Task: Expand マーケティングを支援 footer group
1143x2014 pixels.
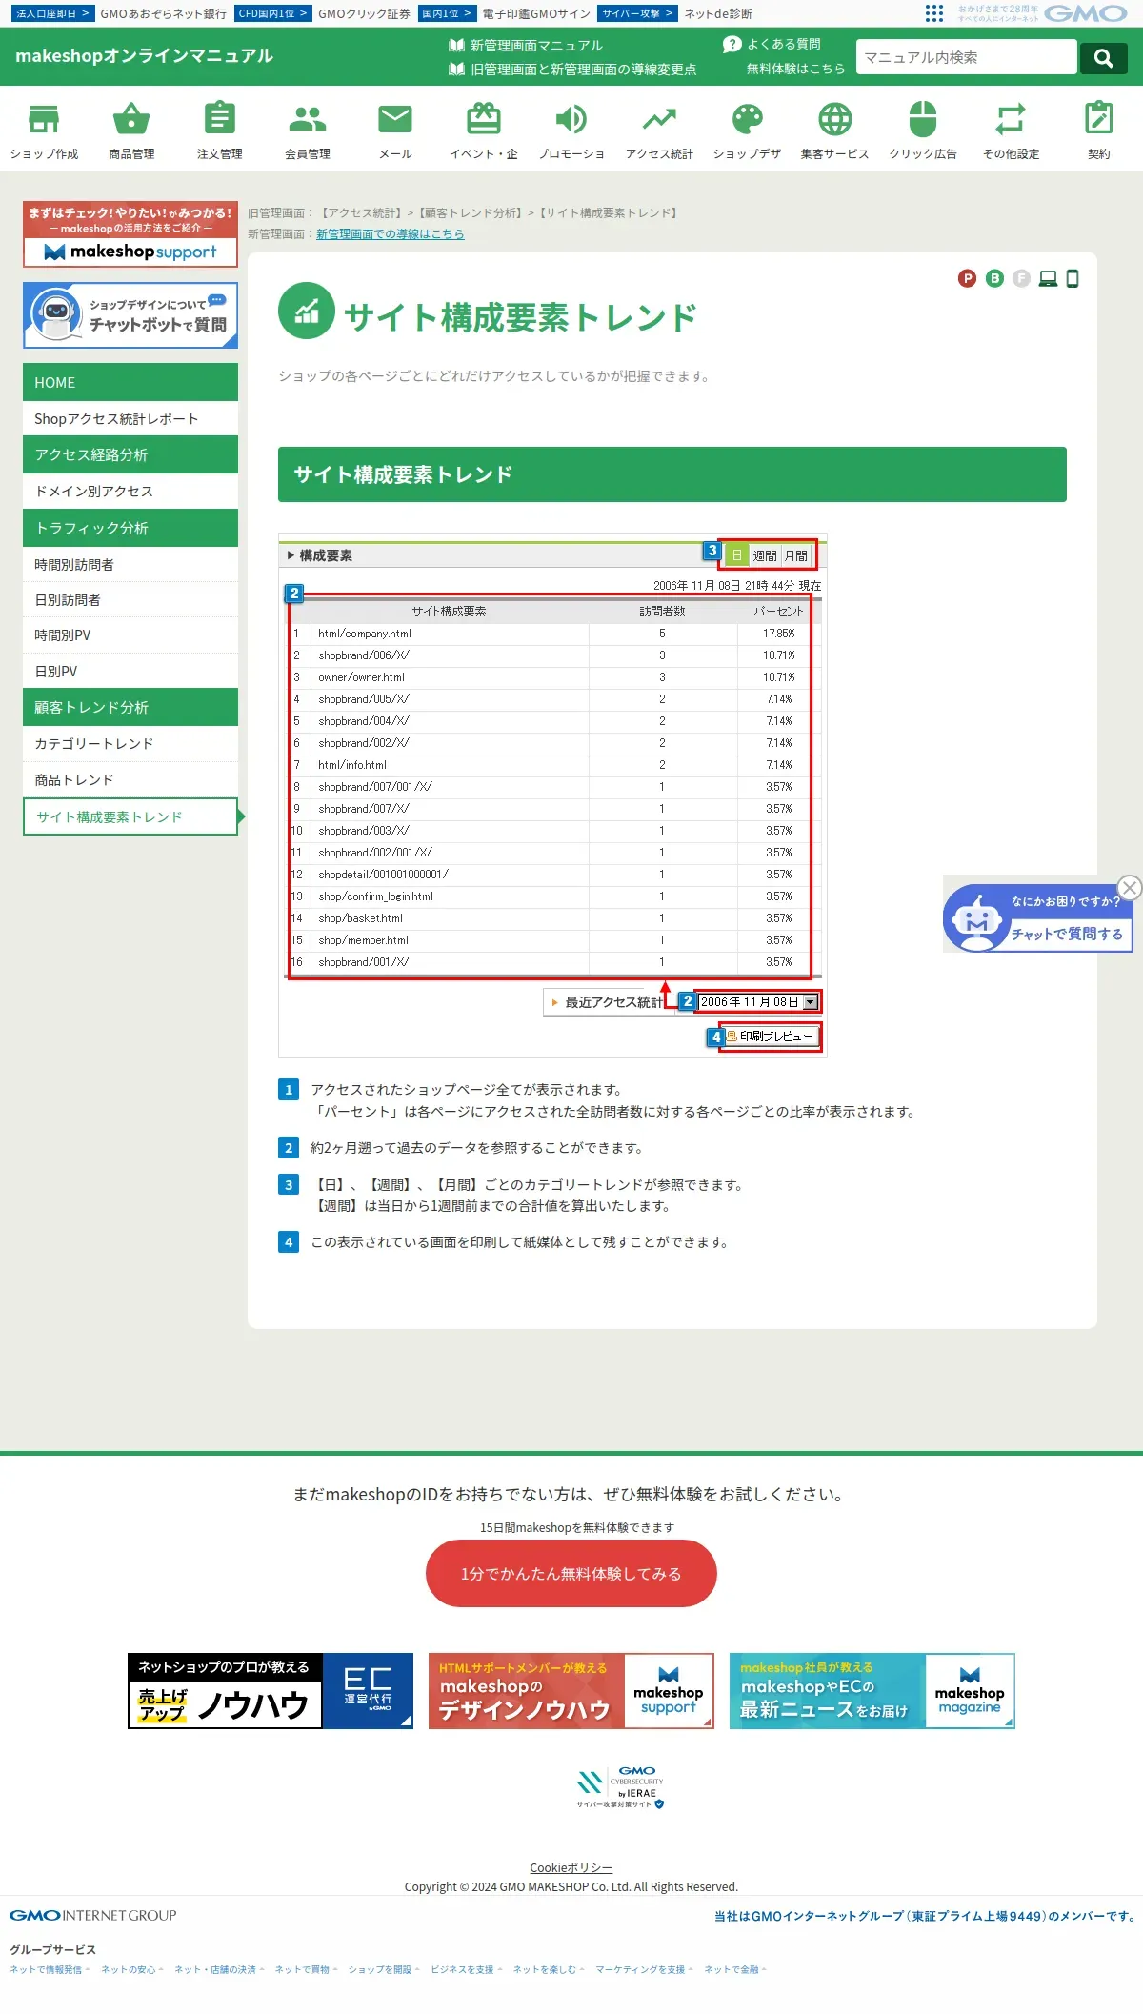Action: point(645,1970)
